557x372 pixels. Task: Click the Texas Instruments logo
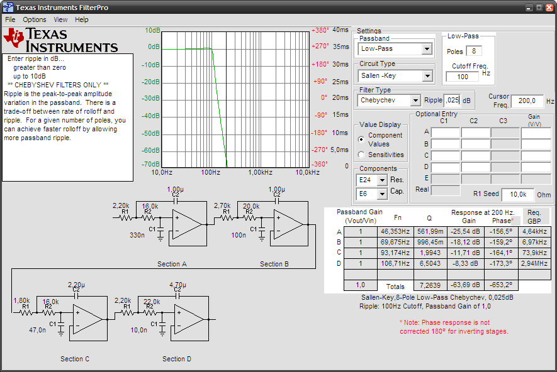click(x=61, y=40)
